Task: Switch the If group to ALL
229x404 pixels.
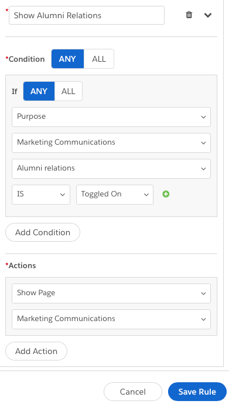Action: tap(69, 91)
